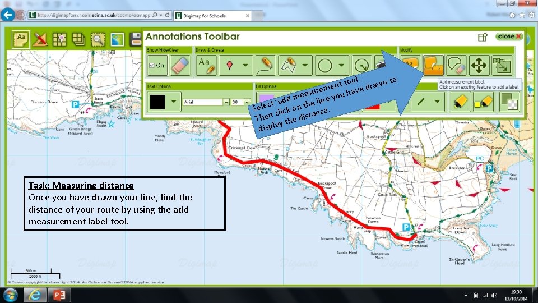Screen dimensions: 538x303
Task: Open Internet Explorer from the taskbar
Action: pyautogui.click(x=35, y=295)
